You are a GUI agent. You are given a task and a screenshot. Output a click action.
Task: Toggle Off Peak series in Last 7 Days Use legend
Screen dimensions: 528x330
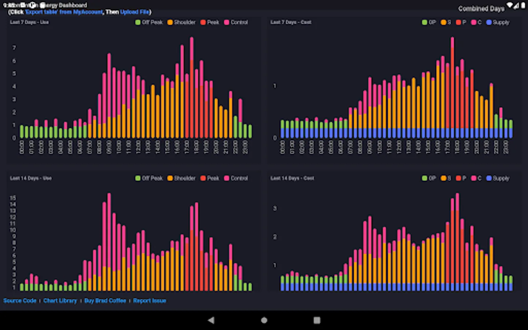click(149, 22)
